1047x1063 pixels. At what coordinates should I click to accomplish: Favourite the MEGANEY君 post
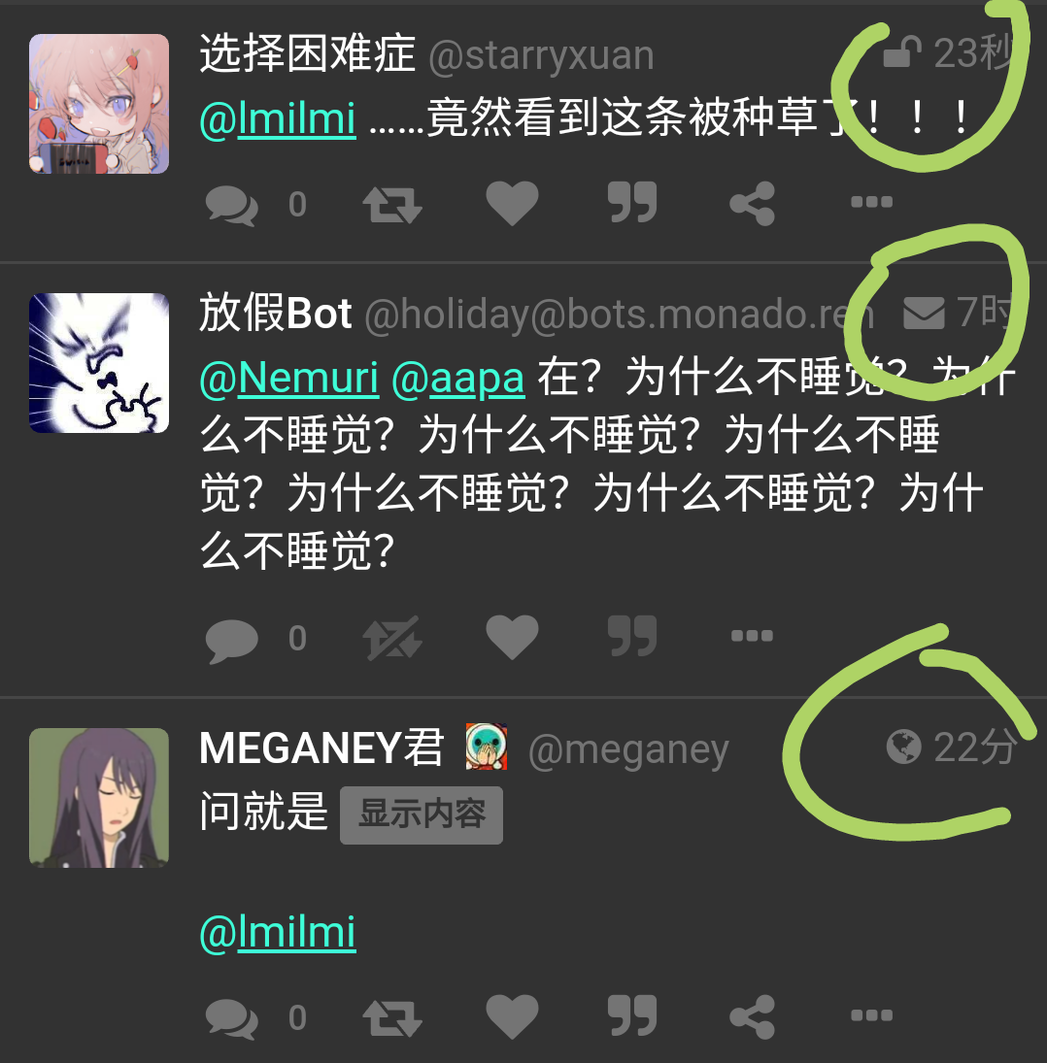(512, 1016)
